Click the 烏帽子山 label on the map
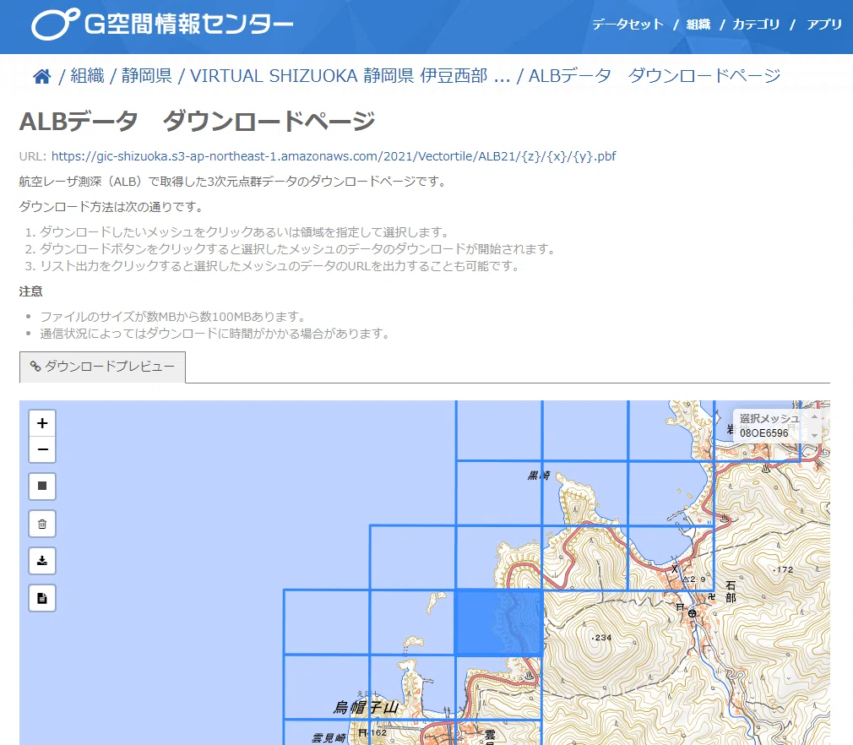Image resolution: width=853 pixels, height=745 pixels. click(x=367, y=708)
